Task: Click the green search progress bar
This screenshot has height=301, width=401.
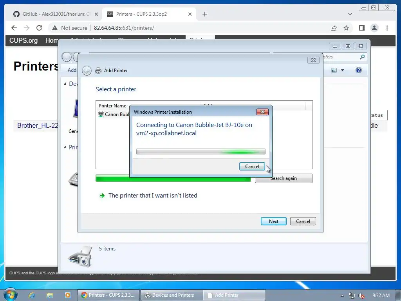Action: pyautogui.click(x=173, y=178)
